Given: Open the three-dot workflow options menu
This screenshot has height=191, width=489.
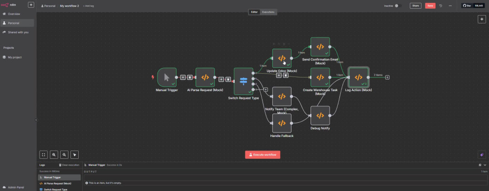Looking at the screenshot, I should tap(450, 5).
